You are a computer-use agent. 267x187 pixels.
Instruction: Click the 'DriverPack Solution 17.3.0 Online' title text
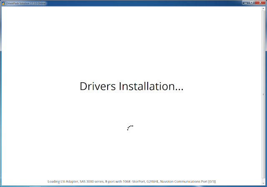point(26,3)
